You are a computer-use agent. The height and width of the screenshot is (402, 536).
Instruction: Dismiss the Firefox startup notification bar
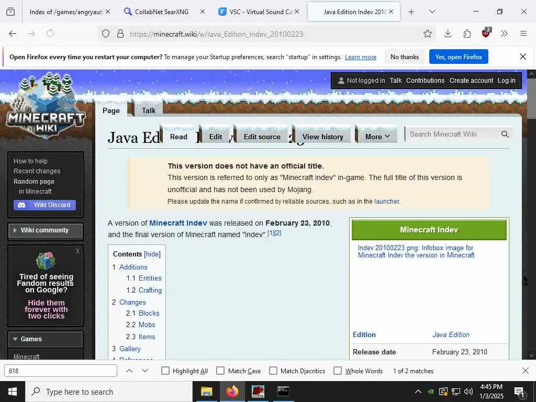(x=523, y=57)
